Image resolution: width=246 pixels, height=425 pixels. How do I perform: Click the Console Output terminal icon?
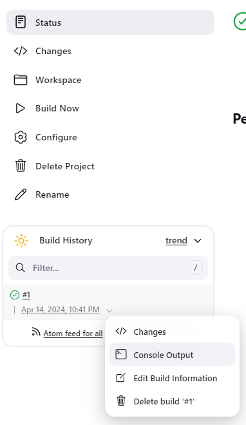[x=121, y=354]
